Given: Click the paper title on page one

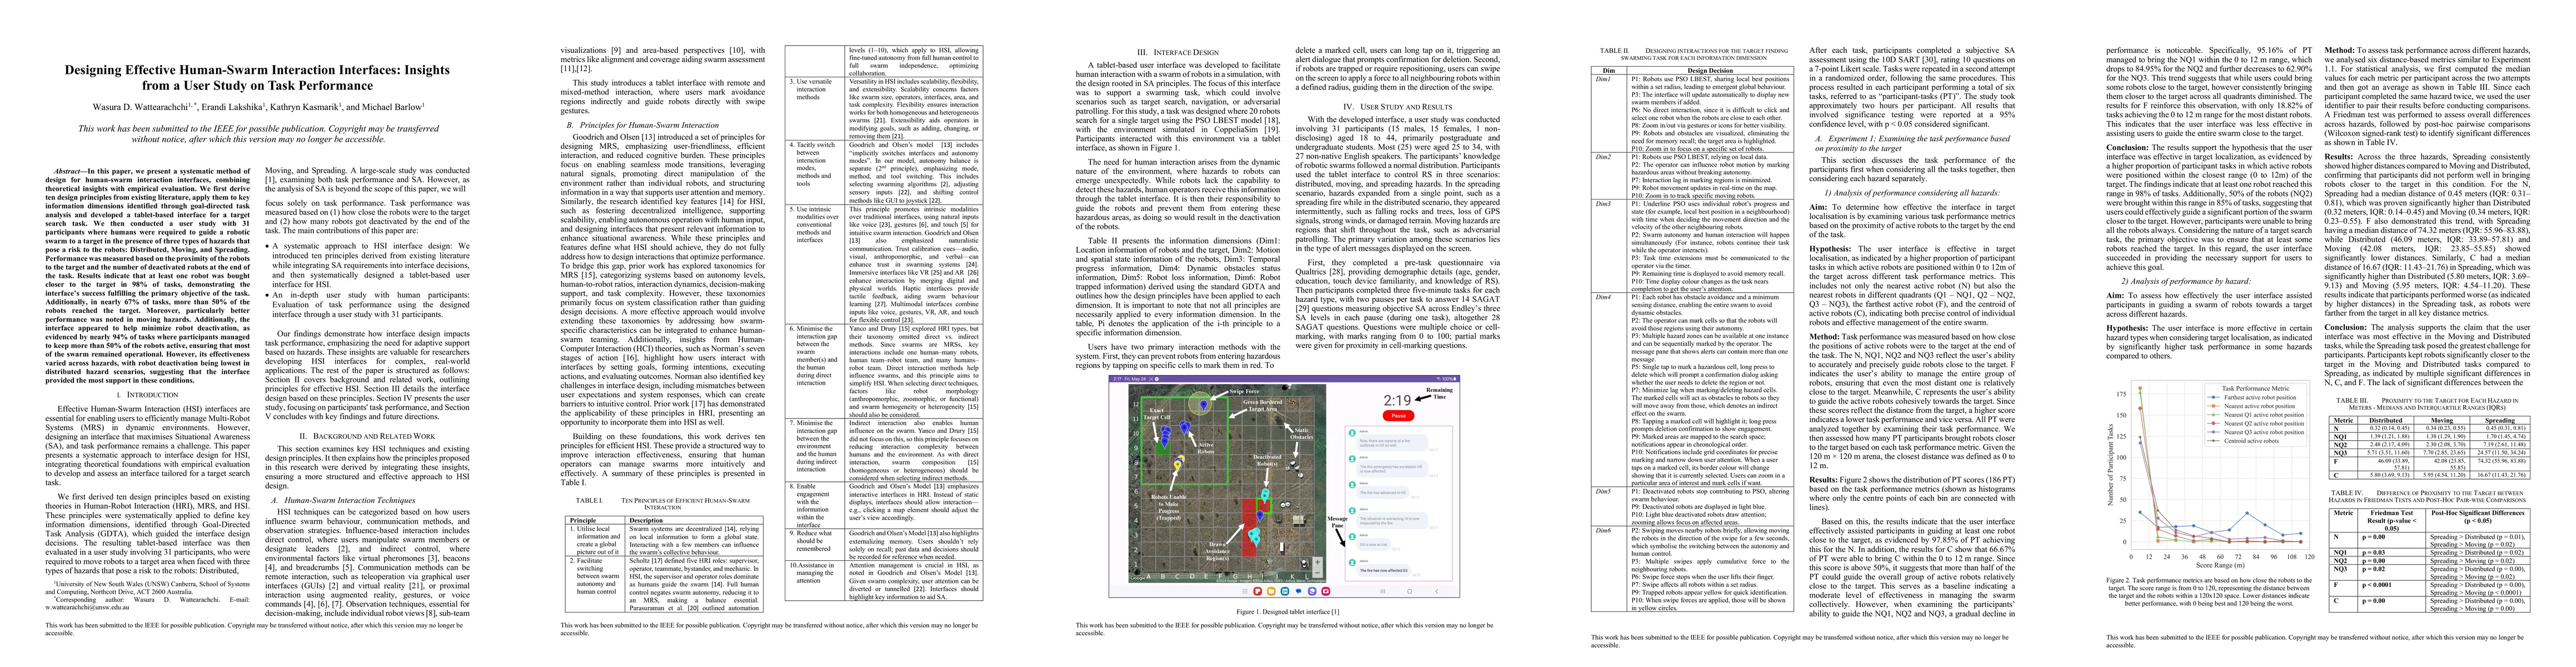Looking at the screenshot, I should 258,78.
